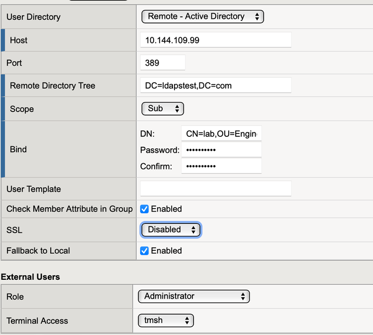373x335 pixels.
Task: Click the Bind Confirm password field
Action: tap(221, 166)
